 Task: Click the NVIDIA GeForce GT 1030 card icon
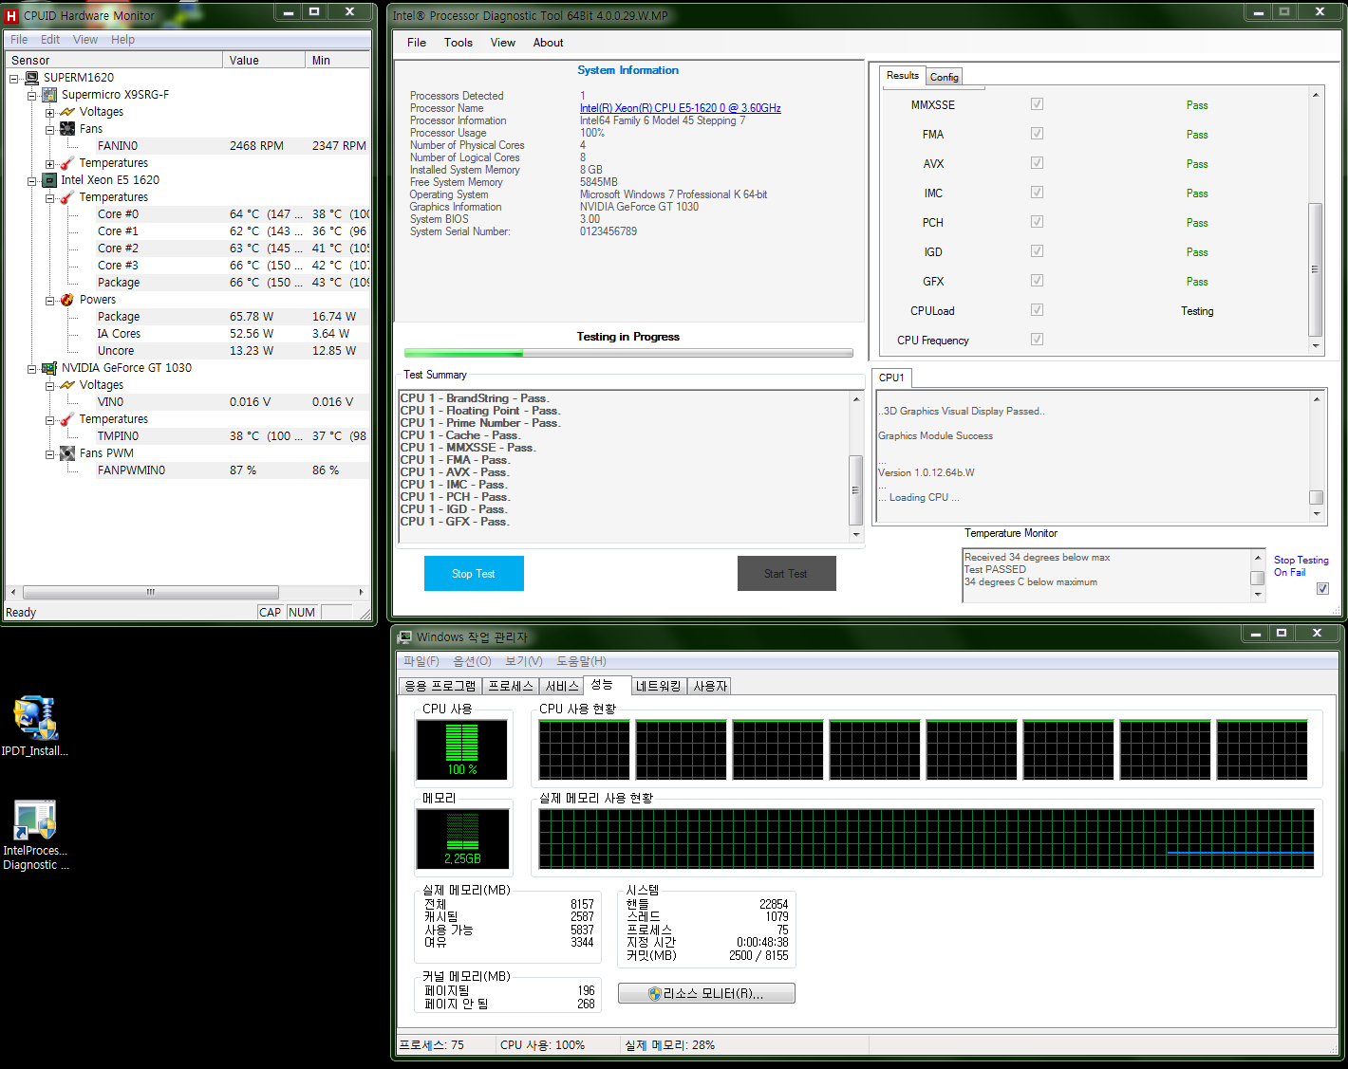[x=49, y=368]
